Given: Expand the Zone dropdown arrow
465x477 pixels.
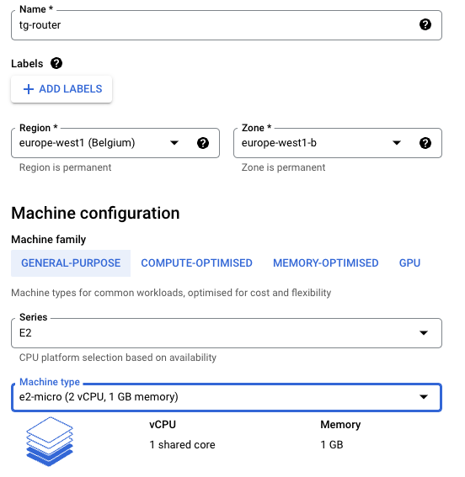Looking at the screenshot, I should pos(397,143).
